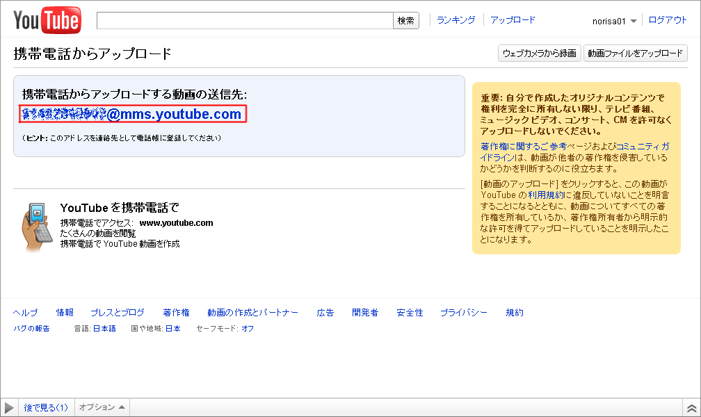
Task: Open the ヘルプ footer link
Action: [26, 313]
